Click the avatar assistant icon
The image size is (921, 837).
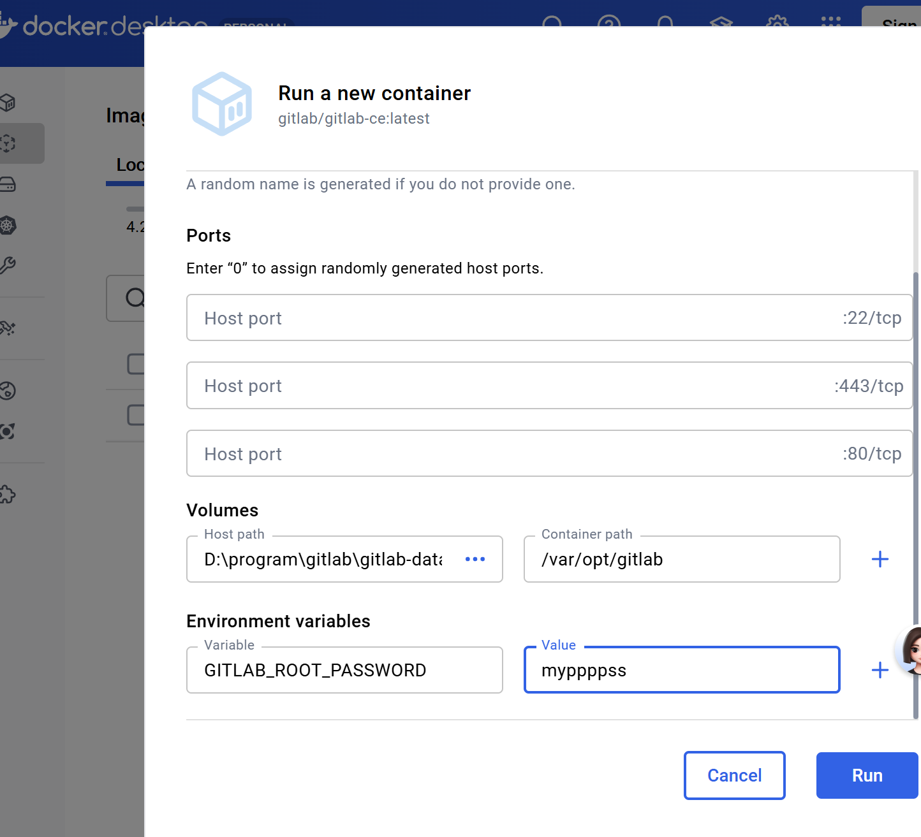tap(910, 650)
